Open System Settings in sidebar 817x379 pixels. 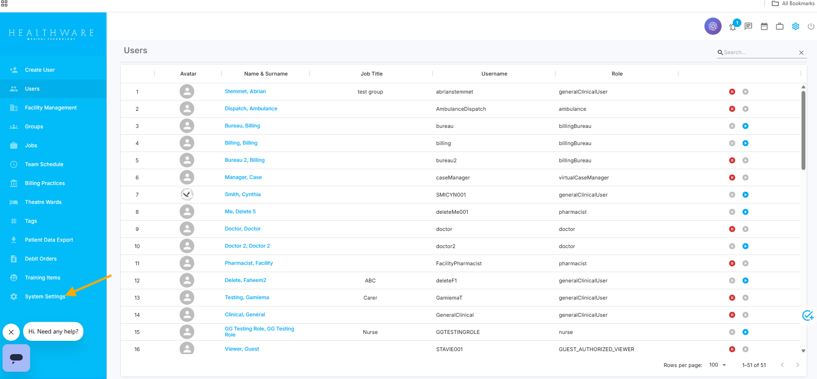(x=45, y=297)
